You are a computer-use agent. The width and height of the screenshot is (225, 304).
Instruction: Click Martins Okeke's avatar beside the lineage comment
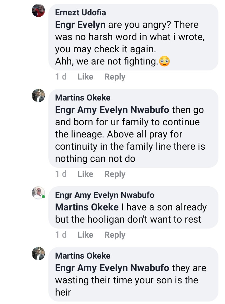coord(38,95)
